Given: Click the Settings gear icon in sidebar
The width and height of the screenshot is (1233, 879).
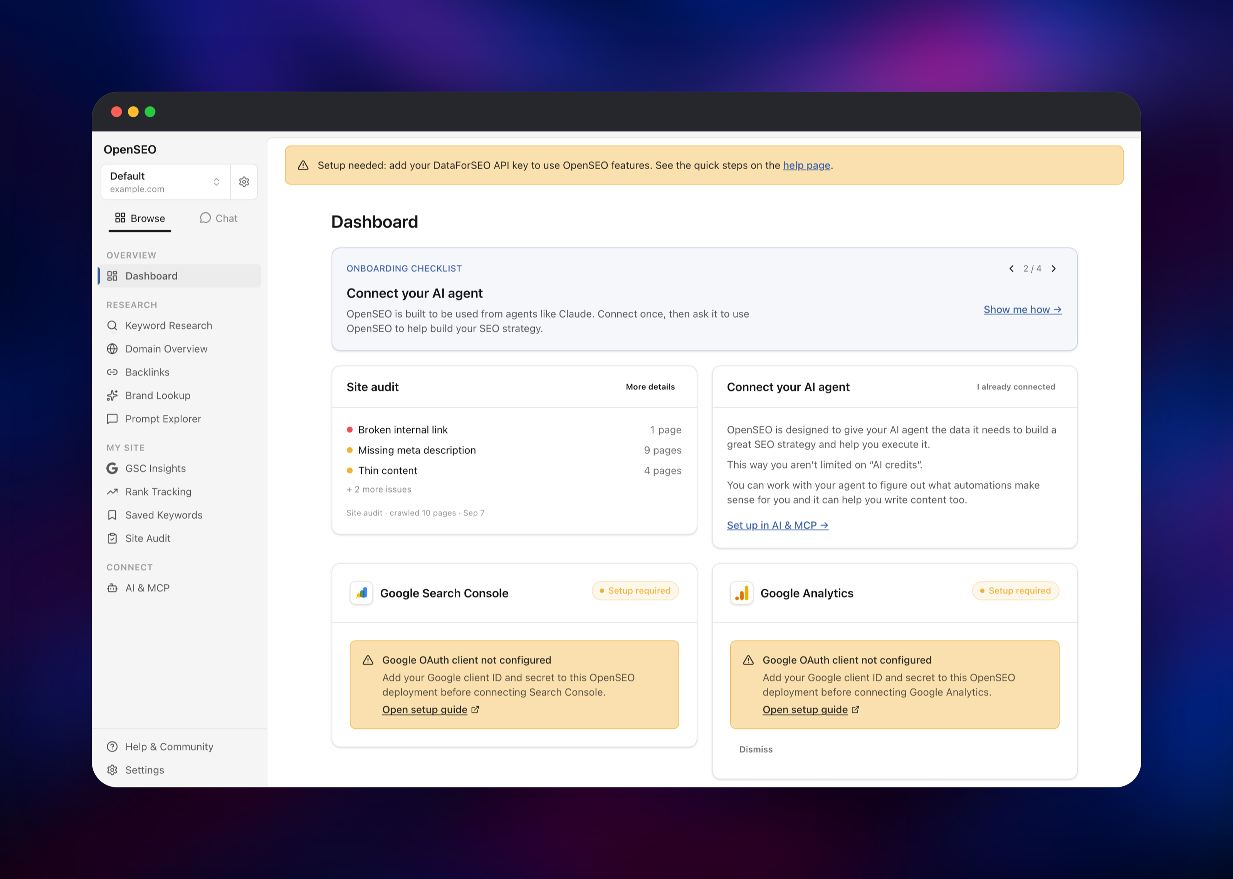Looking at the screenshot, I should click(x=112, y=770).
